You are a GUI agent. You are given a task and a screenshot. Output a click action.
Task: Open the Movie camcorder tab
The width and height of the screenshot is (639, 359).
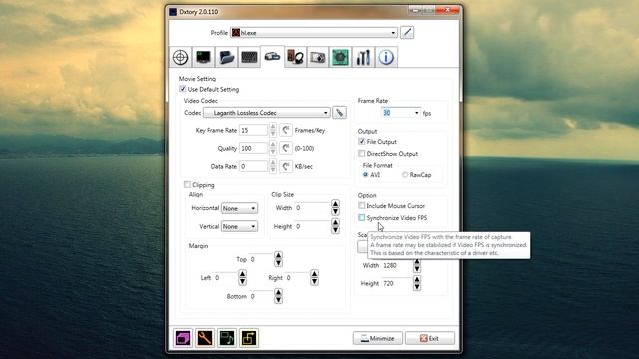click(x=272, y=57)
